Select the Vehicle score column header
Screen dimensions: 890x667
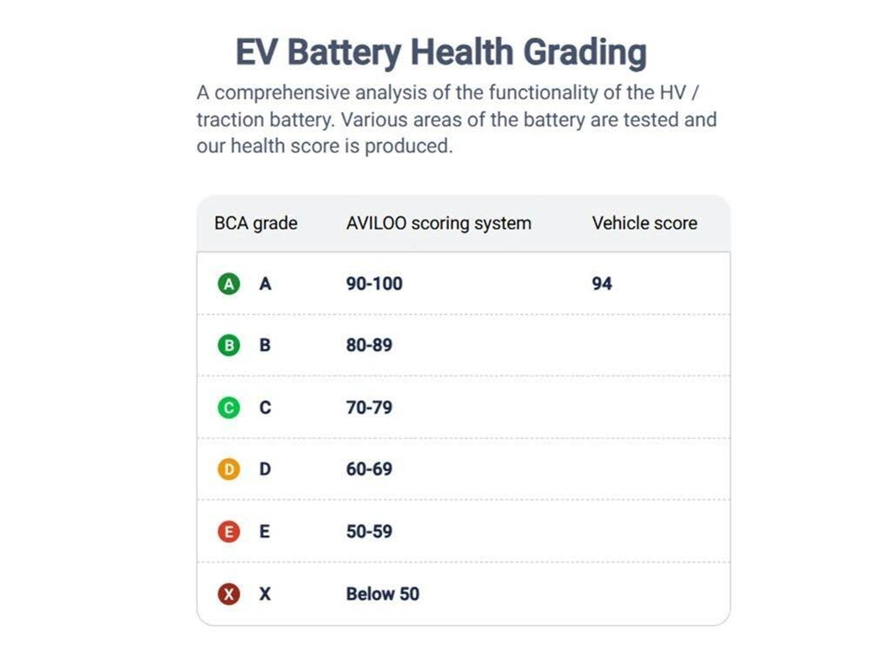point(645,223)
